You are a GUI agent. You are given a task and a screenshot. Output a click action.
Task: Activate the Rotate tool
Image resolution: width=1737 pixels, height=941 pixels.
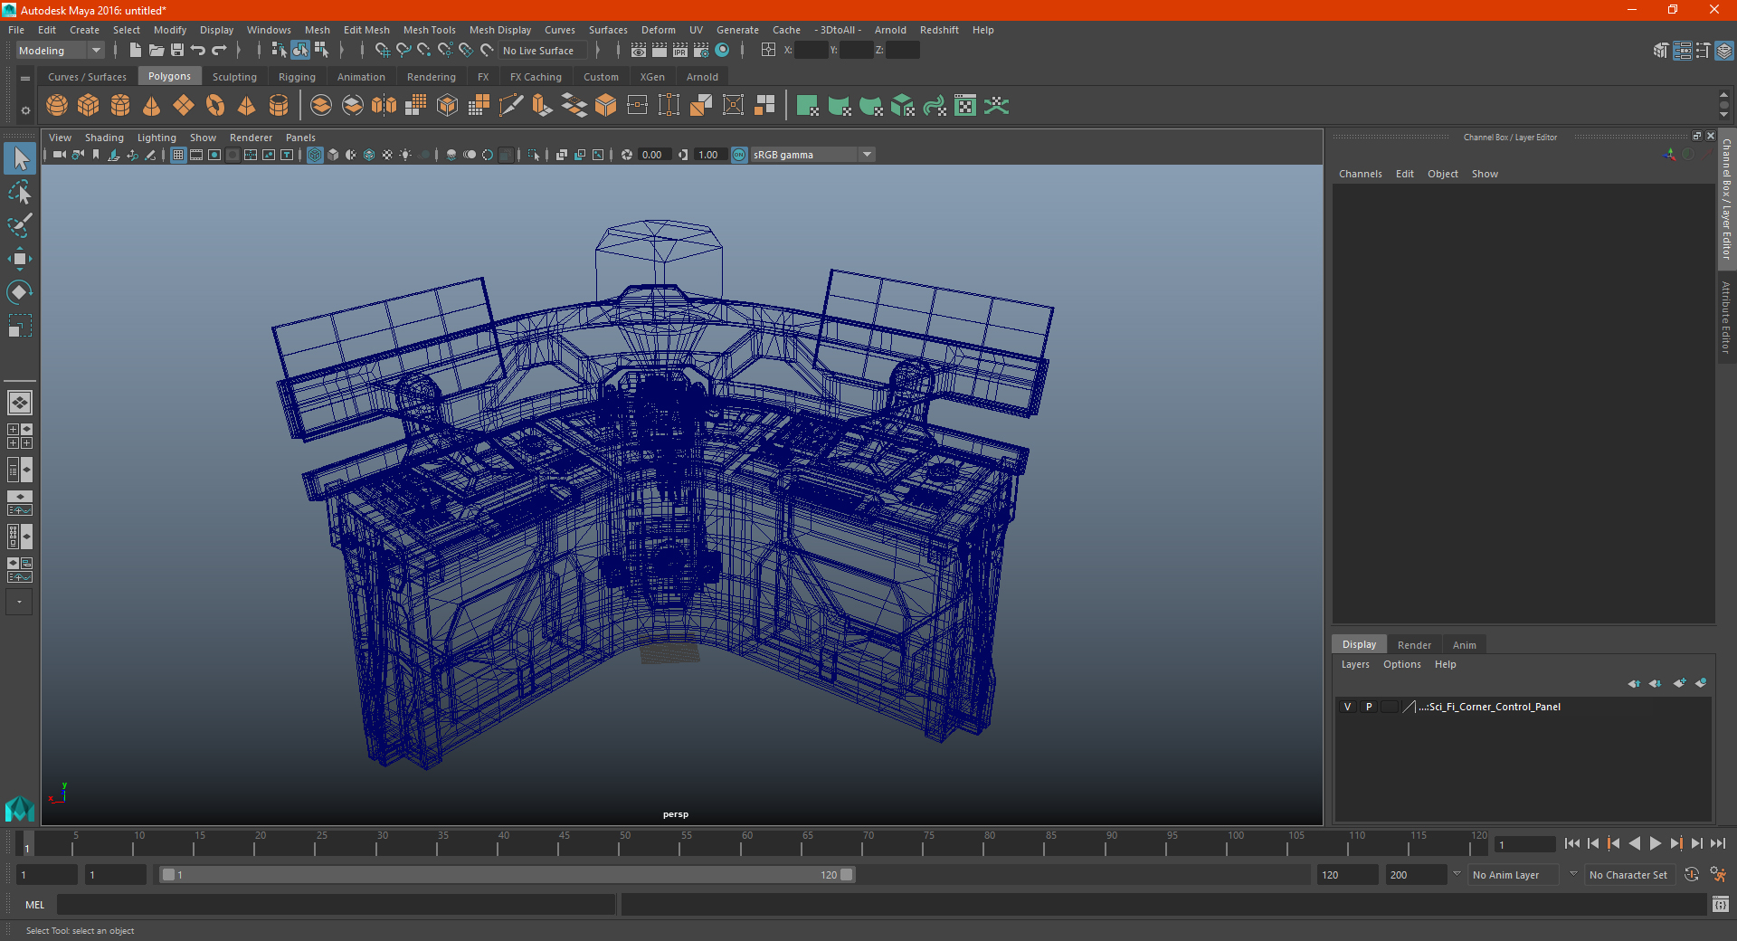coord(20,291)
